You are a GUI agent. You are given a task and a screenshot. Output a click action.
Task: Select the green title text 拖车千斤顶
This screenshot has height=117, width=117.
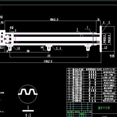(104, 108)
